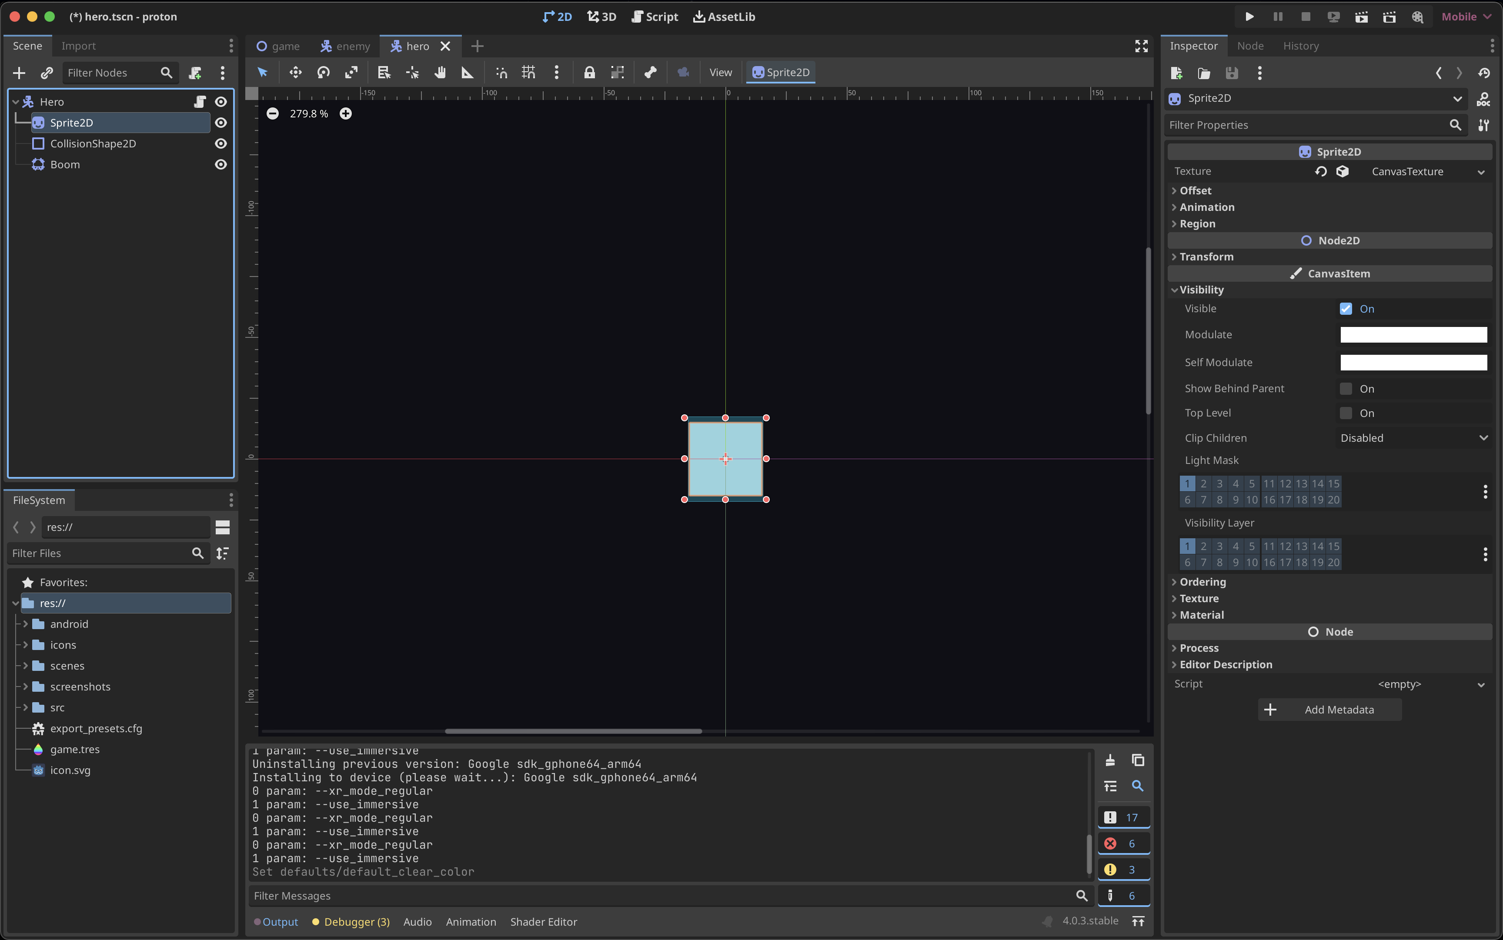
Task: Instantiate a child scene link icon
Action: [x=47, y=73]
